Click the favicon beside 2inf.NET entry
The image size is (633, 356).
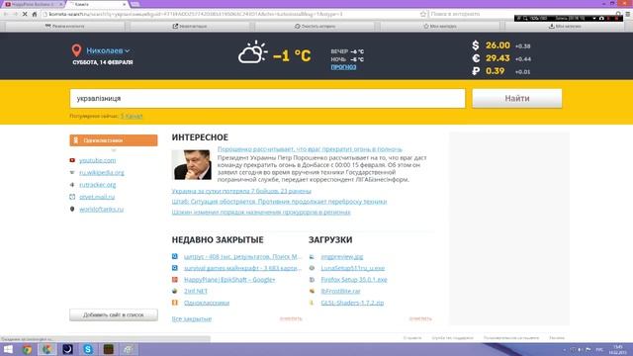pyautogui.click(x=175, y=291)
